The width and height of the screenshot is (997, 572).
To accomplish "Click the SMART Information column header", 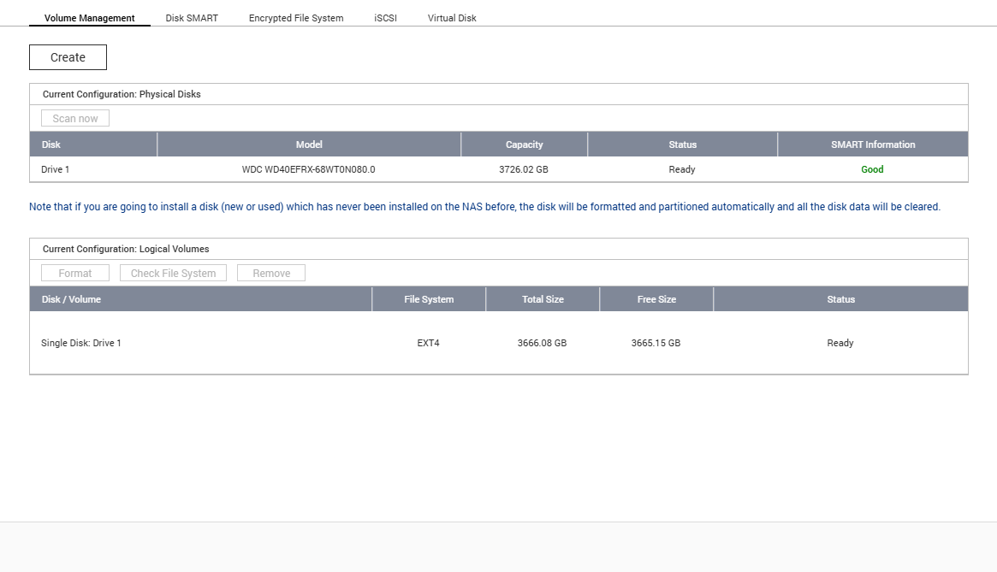I will click(x=873, y=144).
